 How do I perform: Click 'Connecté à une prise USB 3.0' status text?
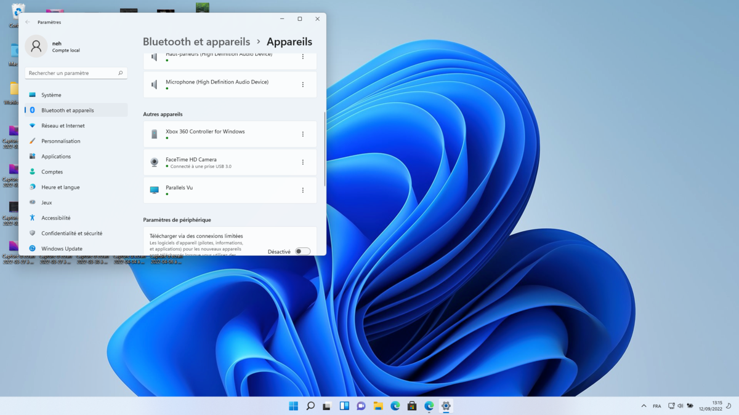pyautogui.click(x=201, y=167)
